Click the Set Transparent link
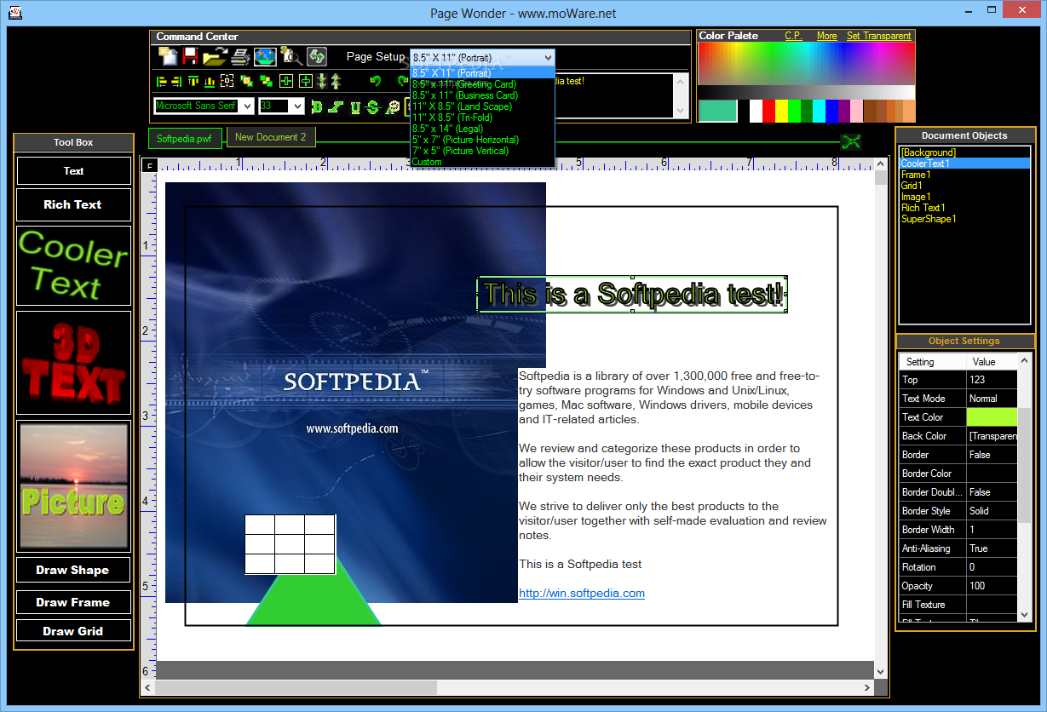Viewport: 1047px width, 712px height. click(878, 36)
